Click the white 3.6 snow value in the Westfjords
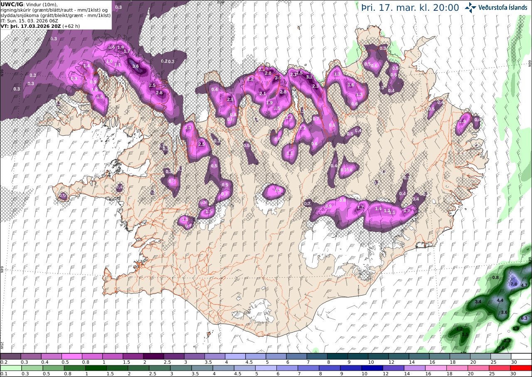The image size is (532, 377). click(135, 66)
